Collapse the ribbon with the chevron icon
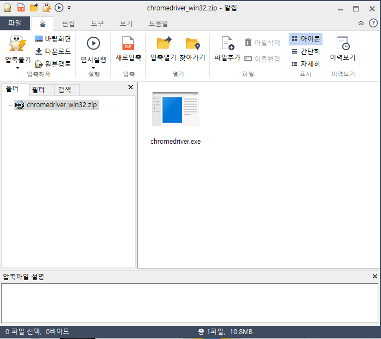381x339 pixels. click(x=361, y=23)
